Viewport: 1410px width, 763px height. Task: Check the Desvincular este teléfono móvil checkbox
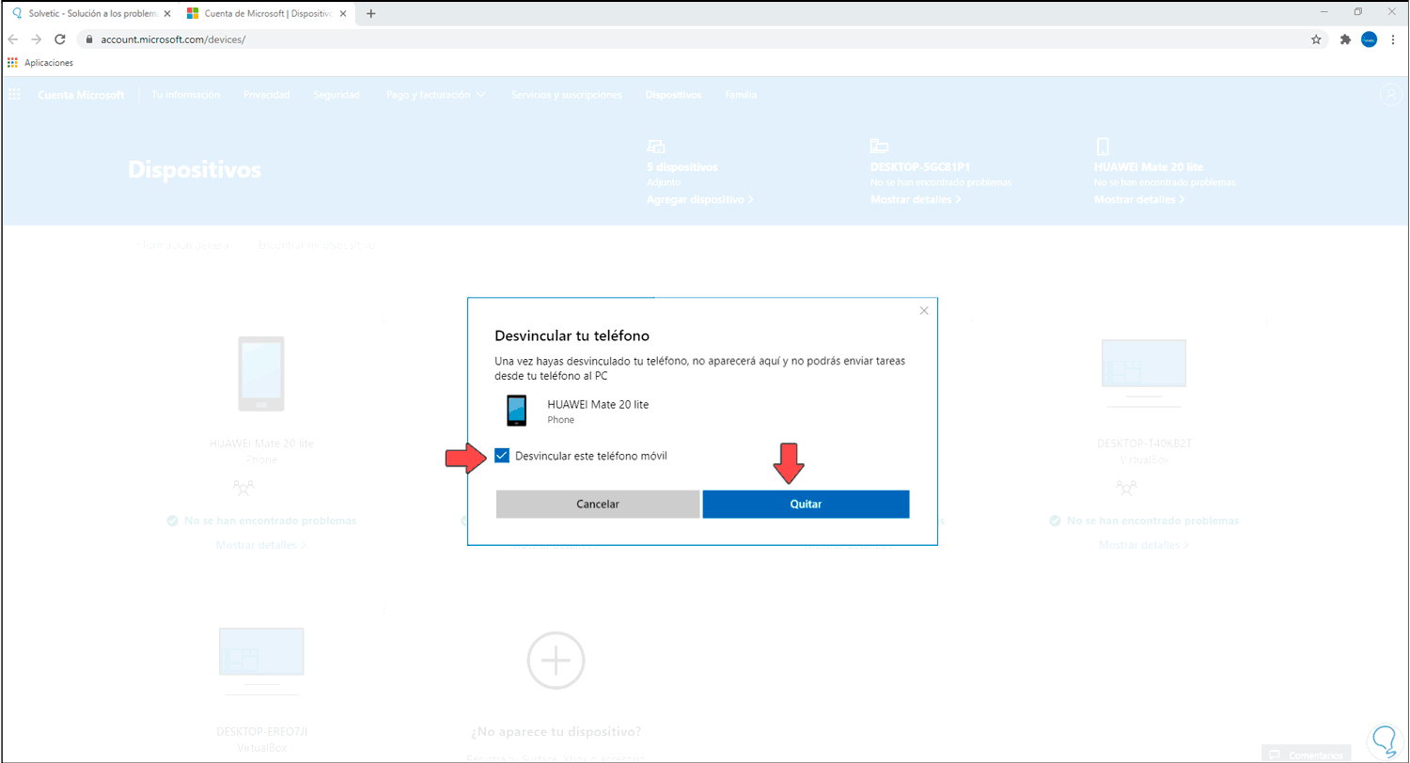coord(502,456)
